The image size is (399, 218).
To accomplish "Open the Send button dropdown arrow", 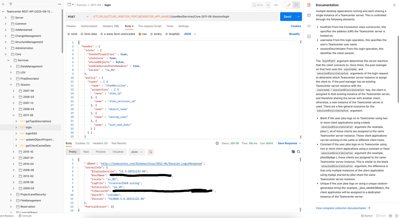I will [298, 17].
